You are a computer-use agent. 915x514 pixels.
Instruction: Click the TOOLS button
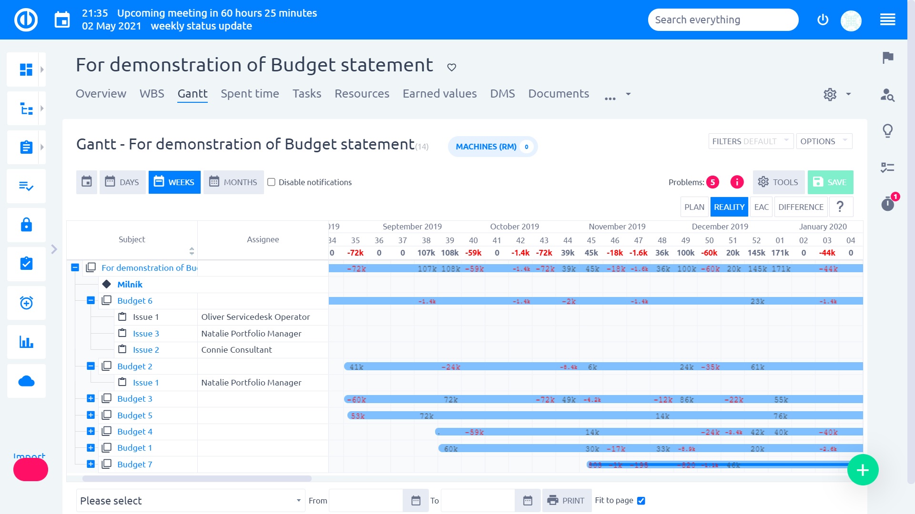(x=778, y=182)
